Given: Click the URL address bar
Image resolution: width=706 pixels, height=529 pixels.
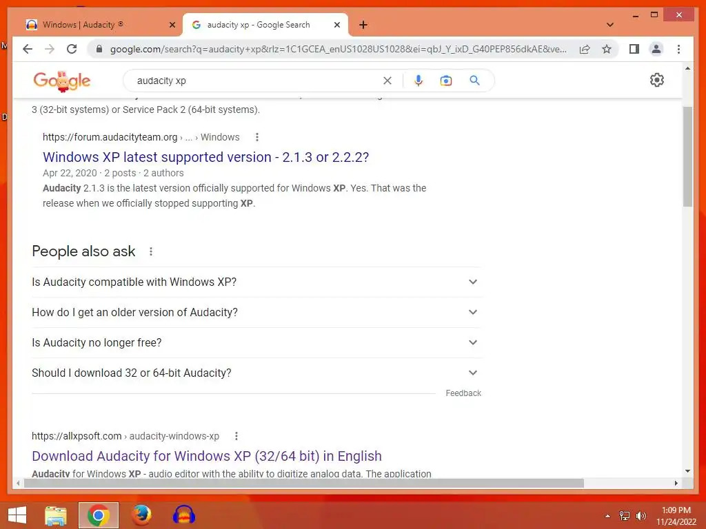Looking at the screenshot, I should [x=338, y=49].
